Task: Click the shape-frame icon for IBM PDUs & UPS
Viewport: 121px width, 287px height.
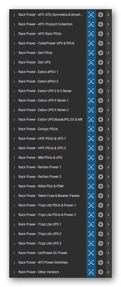Action: pos(91,158)
